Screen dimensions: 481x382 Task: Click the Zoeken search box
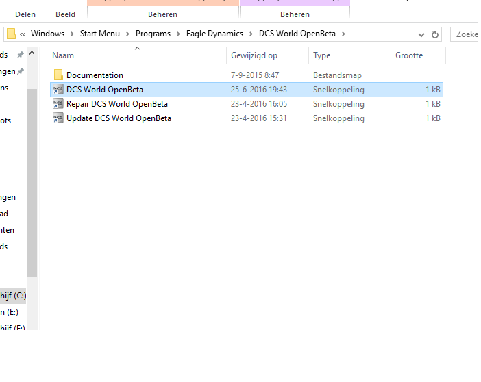[465, 34]
